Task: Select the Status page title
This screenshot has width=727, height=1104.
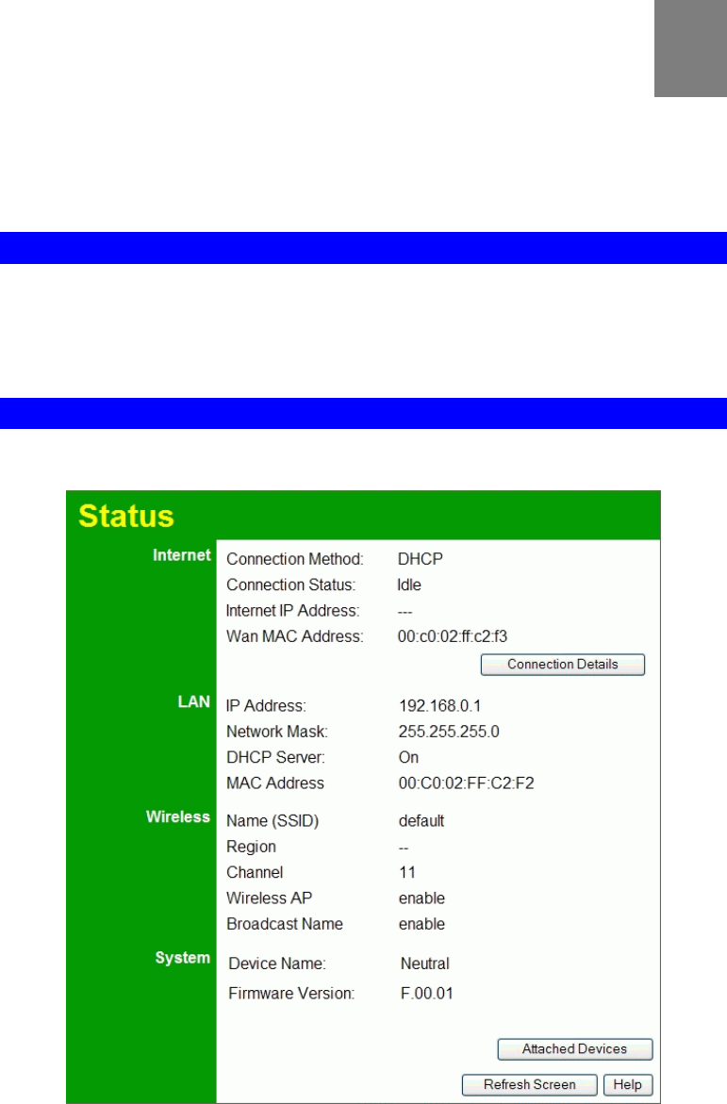Action: (x=126, y=516)
